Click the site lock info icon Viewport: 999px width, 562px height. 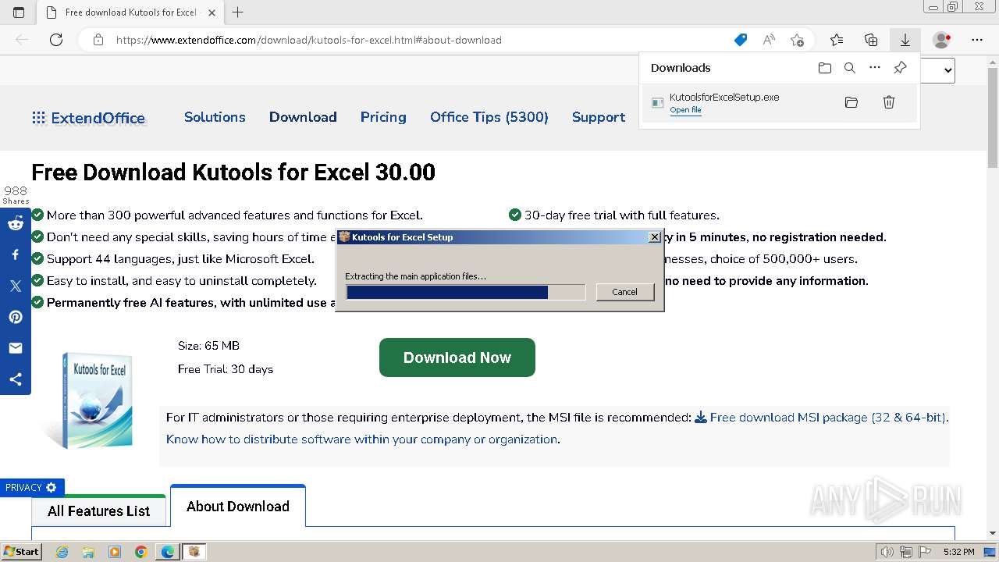(98, 40)
